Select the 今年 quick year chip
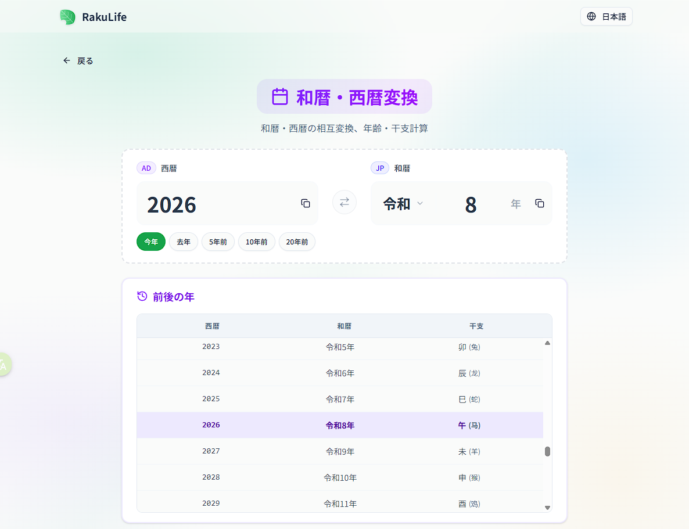 coord(151,242)
